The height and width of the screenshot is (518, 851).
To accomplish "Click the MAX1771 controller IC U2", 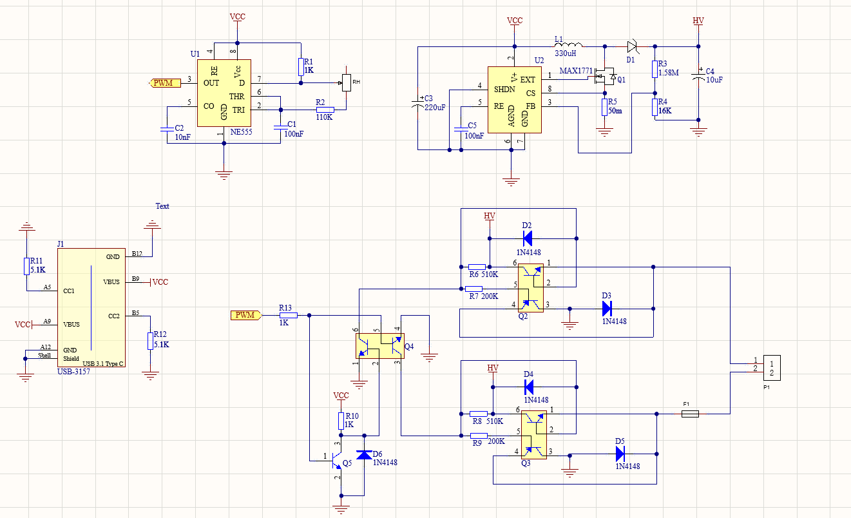I will coord(513,100).
